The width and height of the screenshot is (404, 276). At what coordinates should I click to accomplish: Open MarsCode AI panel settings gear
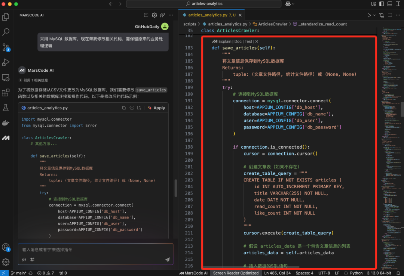(154, 15)
